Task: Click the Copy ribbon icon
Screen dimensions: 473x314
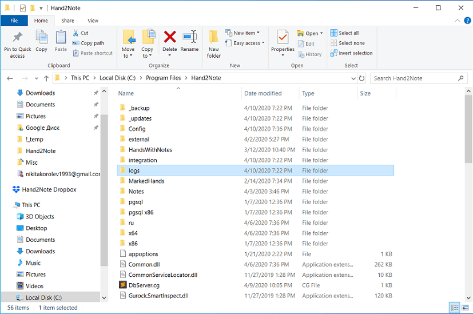Action: [41, 41]
